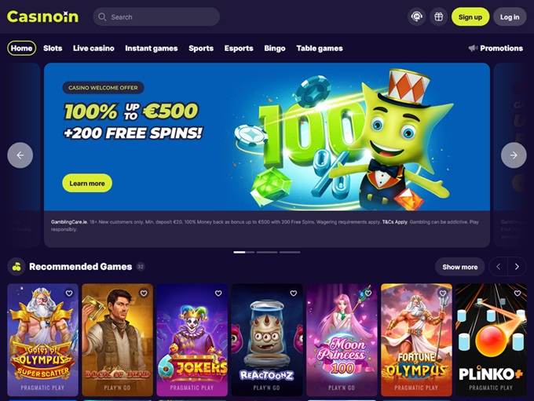Screen dimensions: 534x401
Task: Open the support chat headset icon
Action: click(x=416, y=16)
